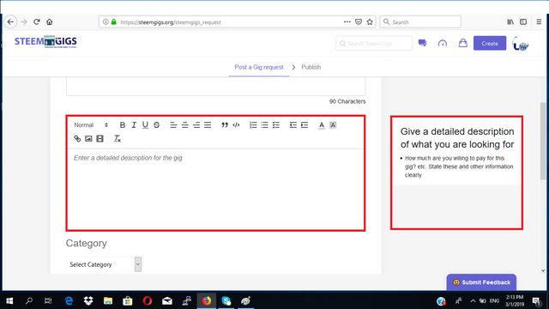Image resolution: width=549 pixels, height=309 pixels.
Task: Open the Select Category dropdown
Action: [104, 264]
